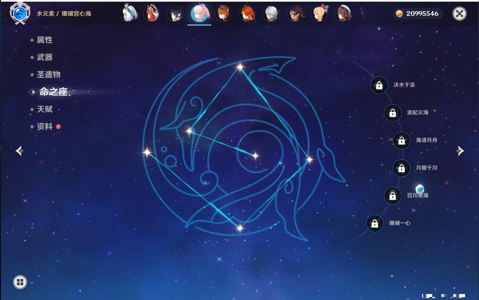Go to the 圣遗物 artifacts page
Image resolution: width=479 pixels, height=300 pixels.
click(48, 75)
